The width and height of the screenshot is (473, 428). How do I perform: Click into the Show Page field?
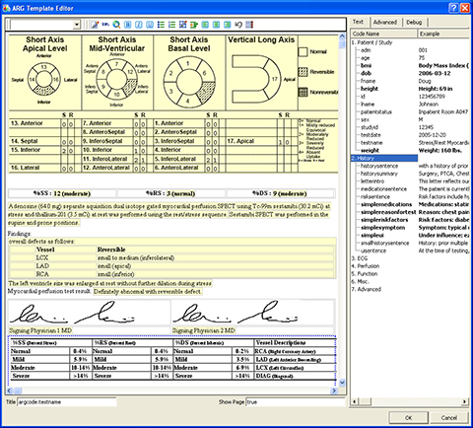click(296, 402)
